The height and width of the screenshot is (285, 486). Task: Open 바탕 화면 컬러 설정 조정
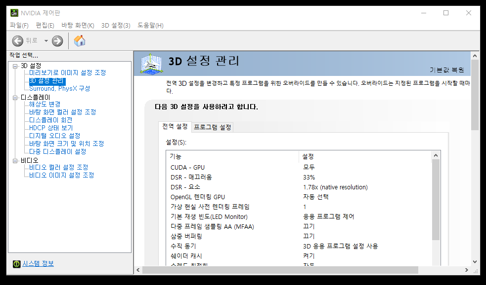63,112
